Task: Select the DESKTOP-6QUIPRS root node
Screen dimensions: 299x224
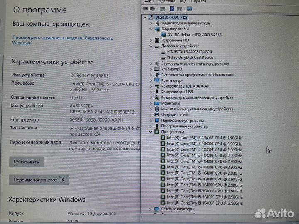Action: [171, 17]
